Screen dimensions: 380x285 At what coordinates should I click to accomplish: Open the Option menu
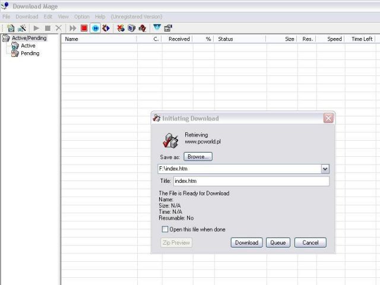point(82,17)
